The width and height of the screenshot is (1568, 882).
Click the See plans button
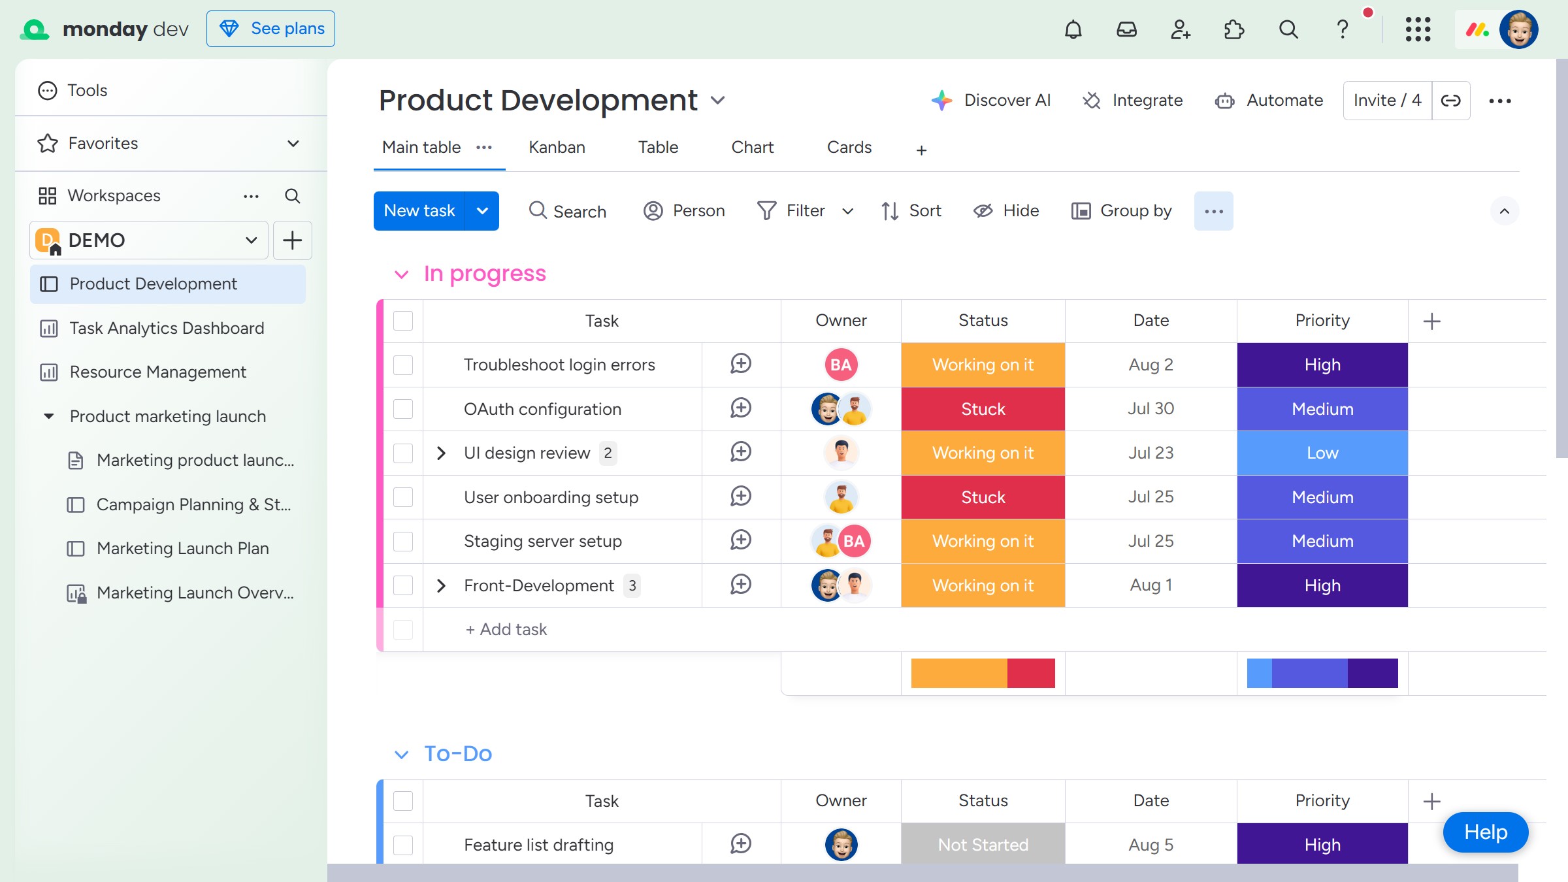pos(270,29)
